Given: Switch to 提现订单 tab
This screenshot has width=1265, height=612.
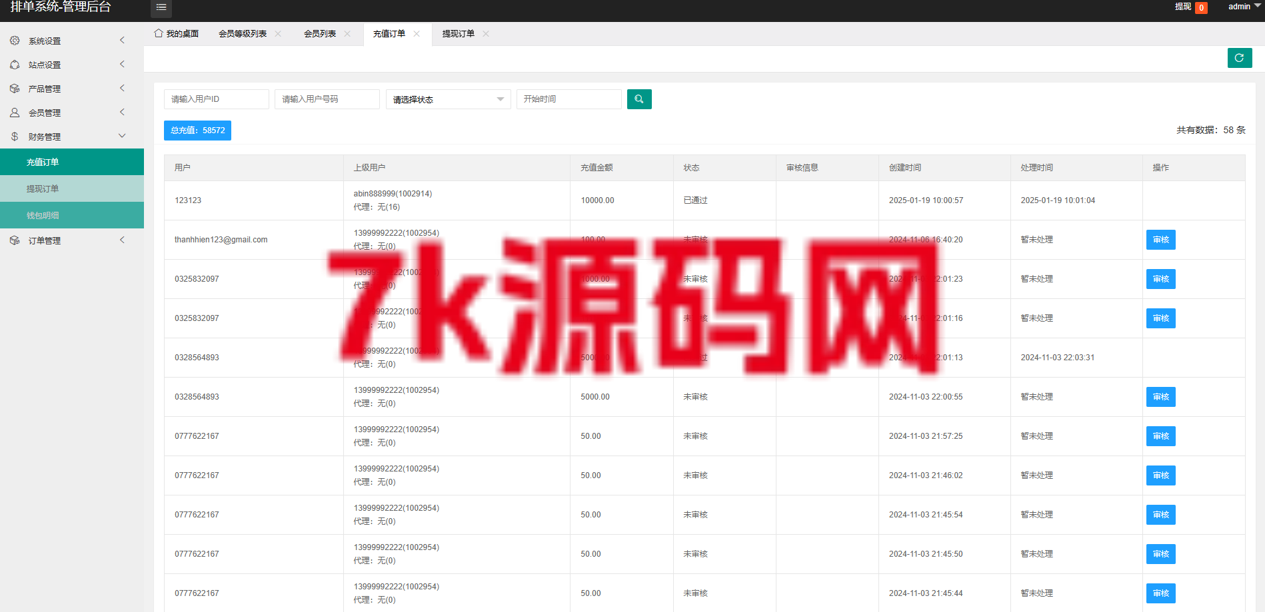Looking at the screenshot, I should [x=459, y=34].
